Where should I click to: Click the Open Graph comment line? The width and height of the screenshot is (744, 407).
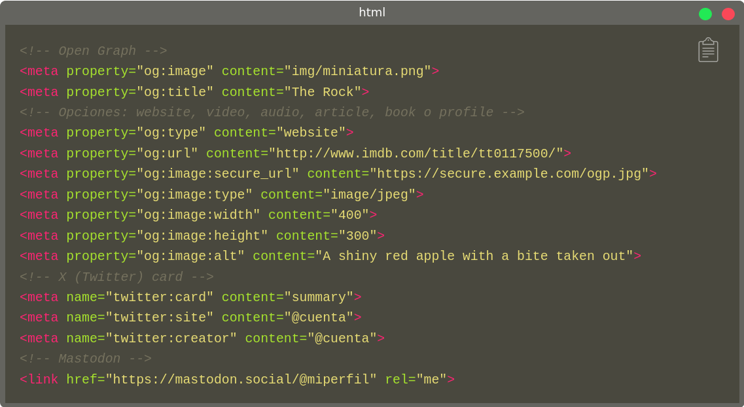93,51
